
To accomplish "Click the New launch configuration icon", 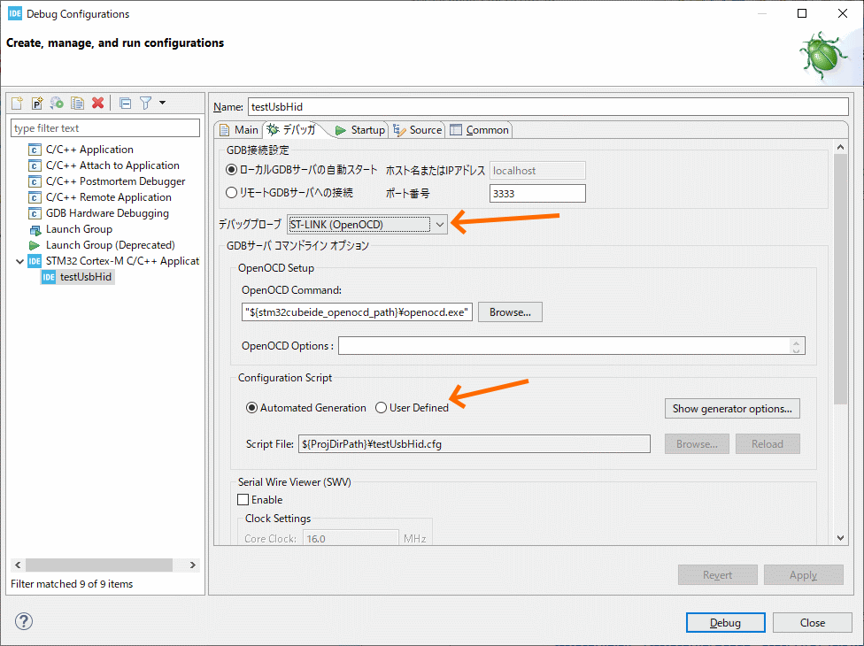I will (x=17, y=104).
